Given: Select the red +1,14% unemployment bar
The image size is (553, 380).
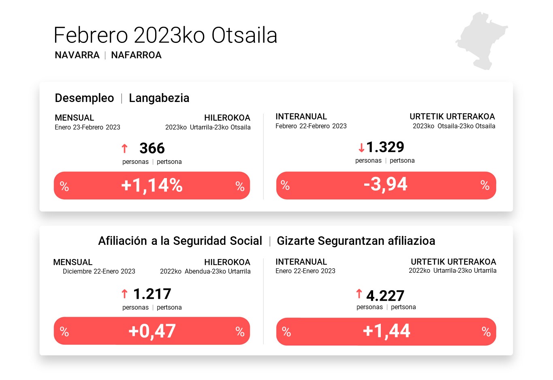Looking at the screenshot, I should click(x=152, y=186).
